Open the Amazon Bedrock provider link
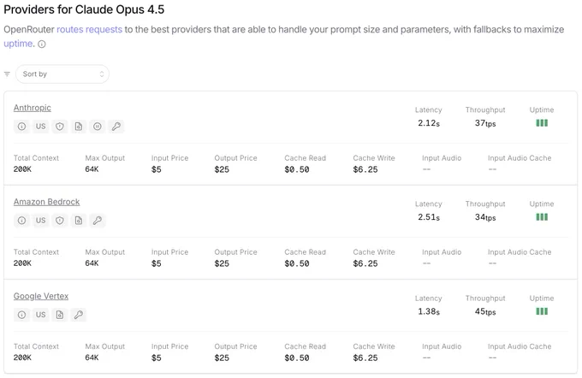The image size is (582, 378). click(x=47, y=202)
